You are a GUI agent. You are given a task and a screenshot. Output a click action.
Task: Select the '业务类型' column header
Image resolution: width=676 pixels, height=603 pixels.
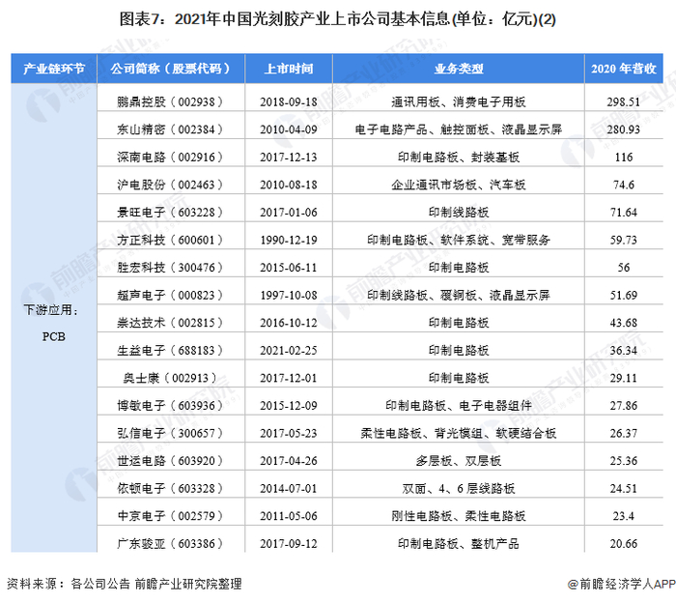pyautogui.click(x=459, y=69)
